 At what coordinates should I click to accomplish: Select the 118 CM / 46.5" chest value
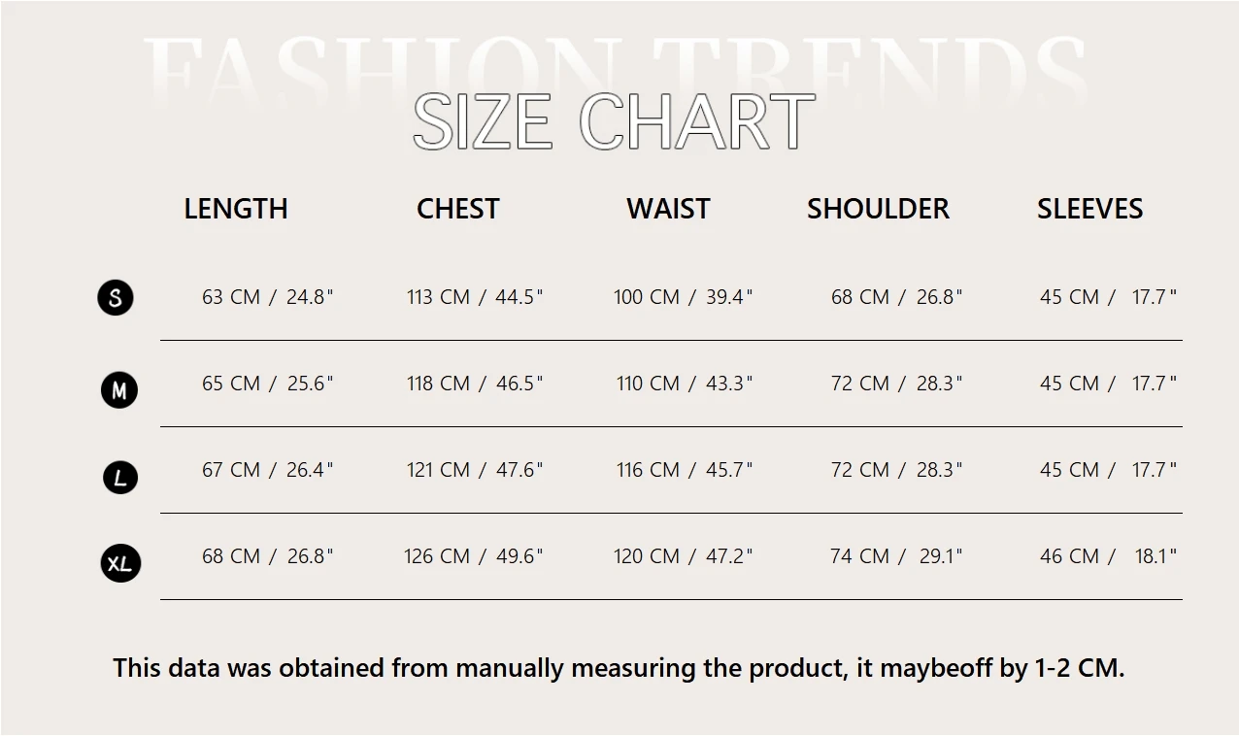click(474, 384)
